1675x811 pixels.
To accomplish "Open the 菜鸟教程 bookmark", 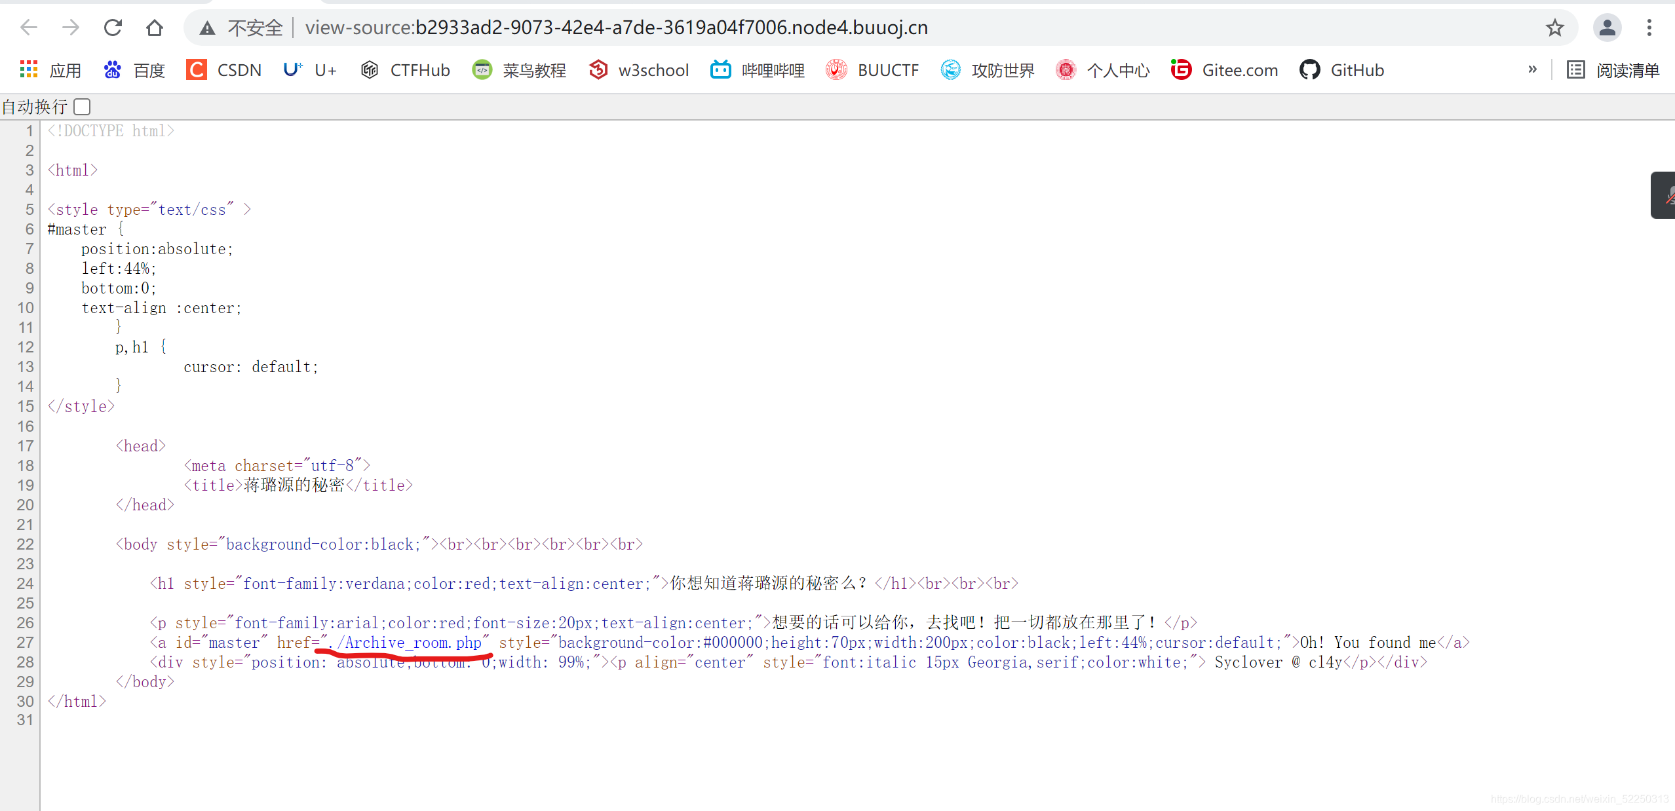I will pos(519,69).
